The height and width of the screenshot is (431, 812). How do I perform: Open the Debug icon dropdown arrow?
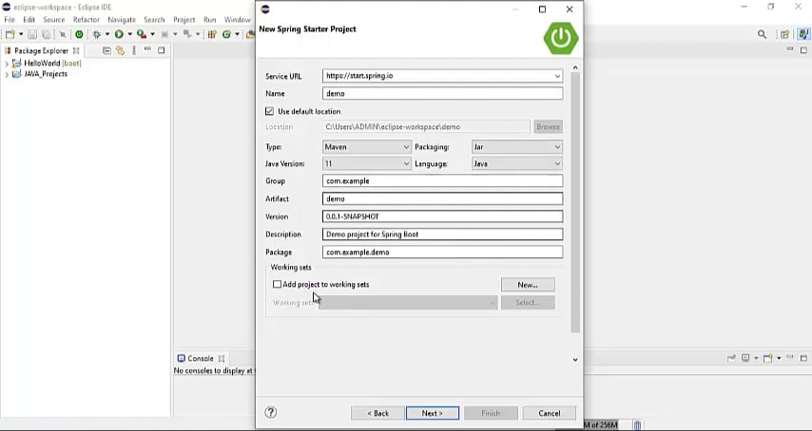[107, 34]
